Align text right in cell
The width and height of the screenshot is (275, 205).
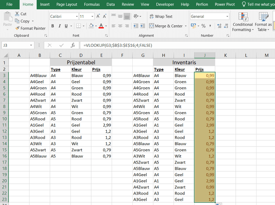(127, 26)
